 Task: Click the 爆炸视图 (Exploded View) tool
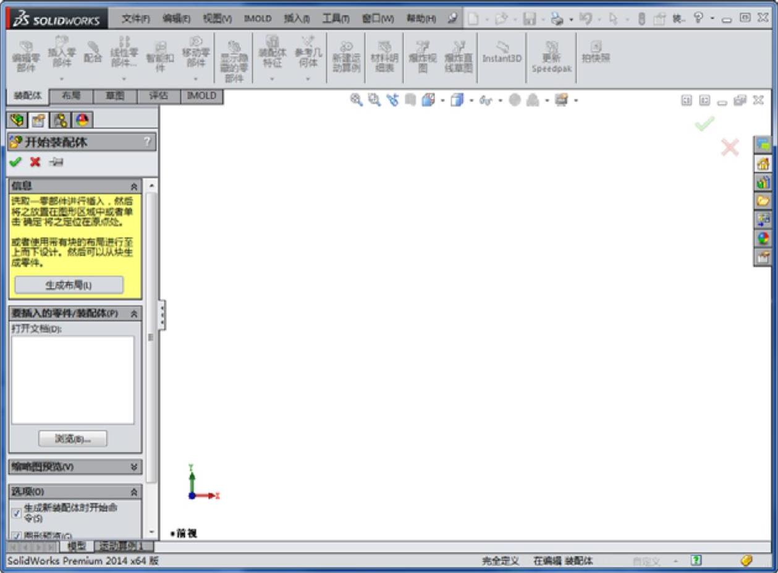point(423,57)
